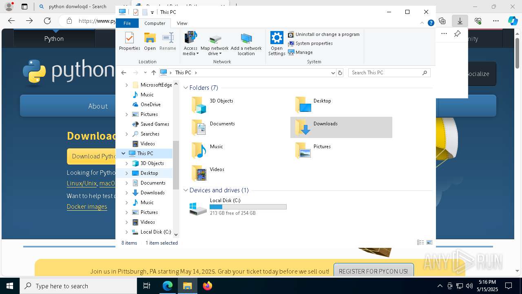This screenshot has width=522, height=294.
Task: Collapse the Devices and drives group
Action: click(186, 190)
